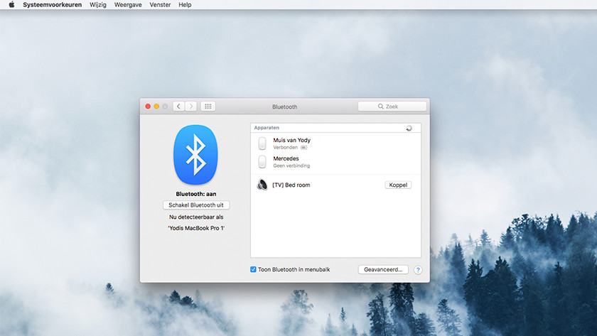This screenshot has width=597, height=336.
Task: Open the Help menu
Action: 185,4
